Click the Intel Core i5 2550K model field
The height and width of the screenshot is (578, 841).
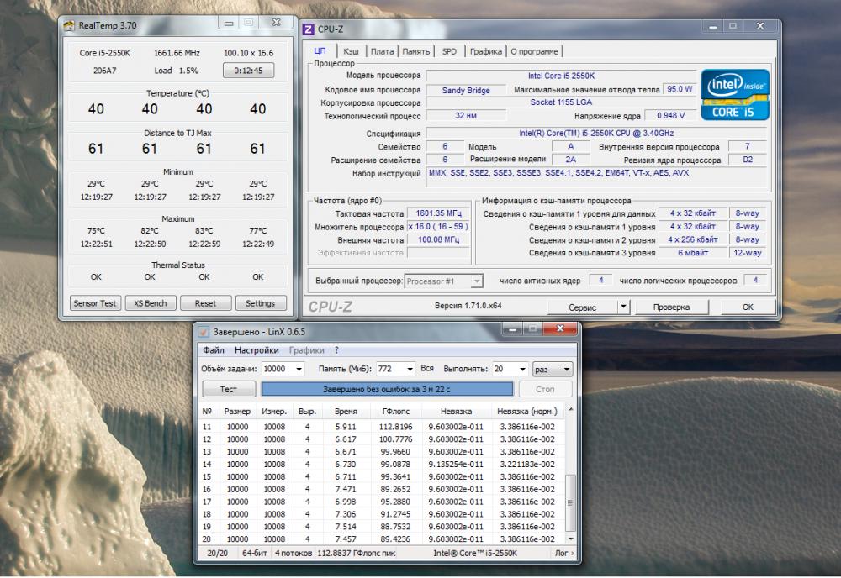pos(561,76)
